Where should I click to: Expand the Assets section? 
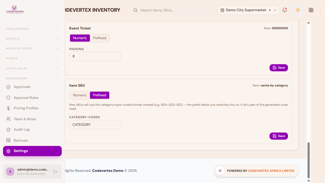(32, 58)
